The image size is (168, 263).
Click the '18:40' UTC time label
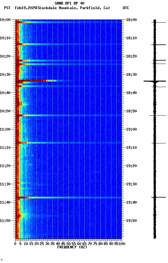(x=131, y=93)
